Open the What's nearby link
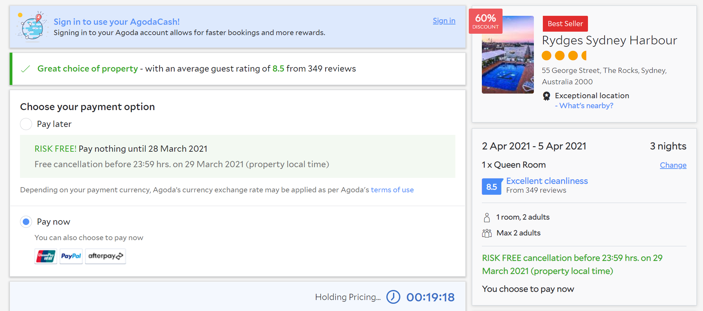 tap(584, 106)
